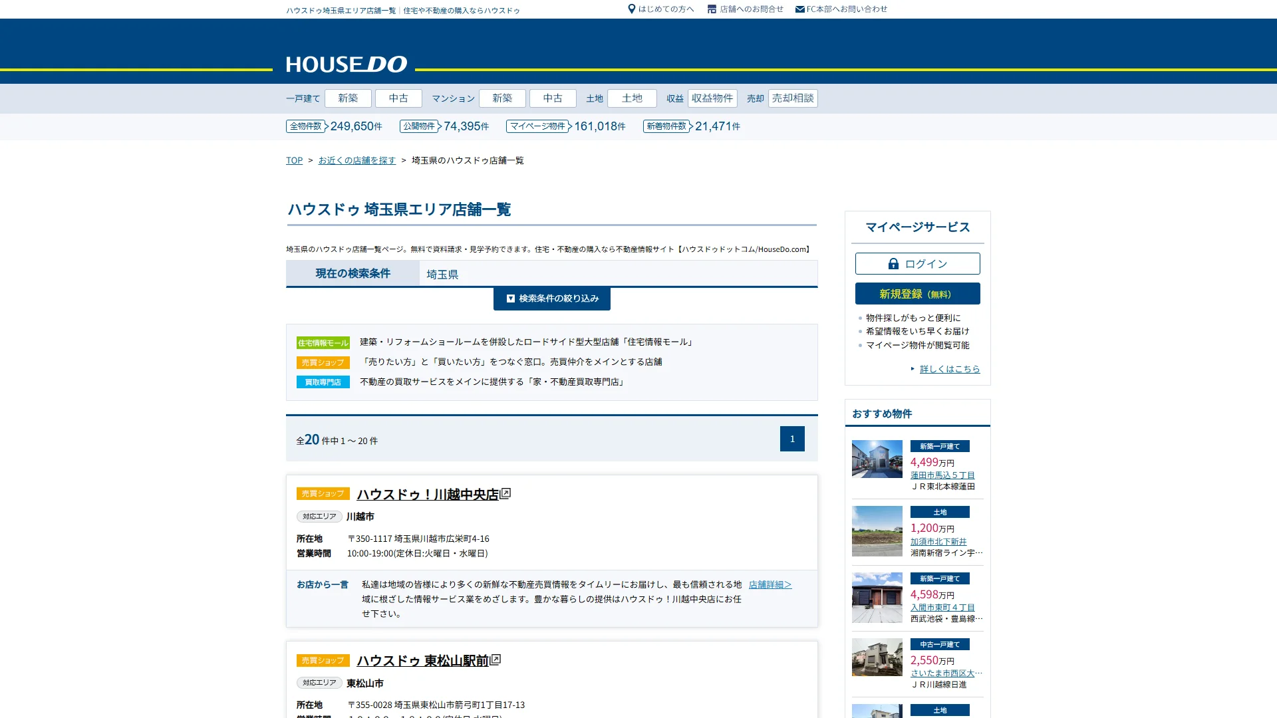1277x718 pixels.
Task: Click the envelope icon for FC本部へお問い合わせ
Action: tap(799, 9)
